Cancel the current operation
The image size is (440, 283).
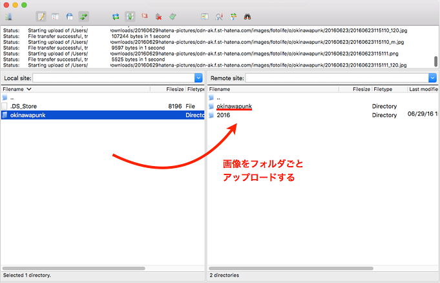[145, 16]
